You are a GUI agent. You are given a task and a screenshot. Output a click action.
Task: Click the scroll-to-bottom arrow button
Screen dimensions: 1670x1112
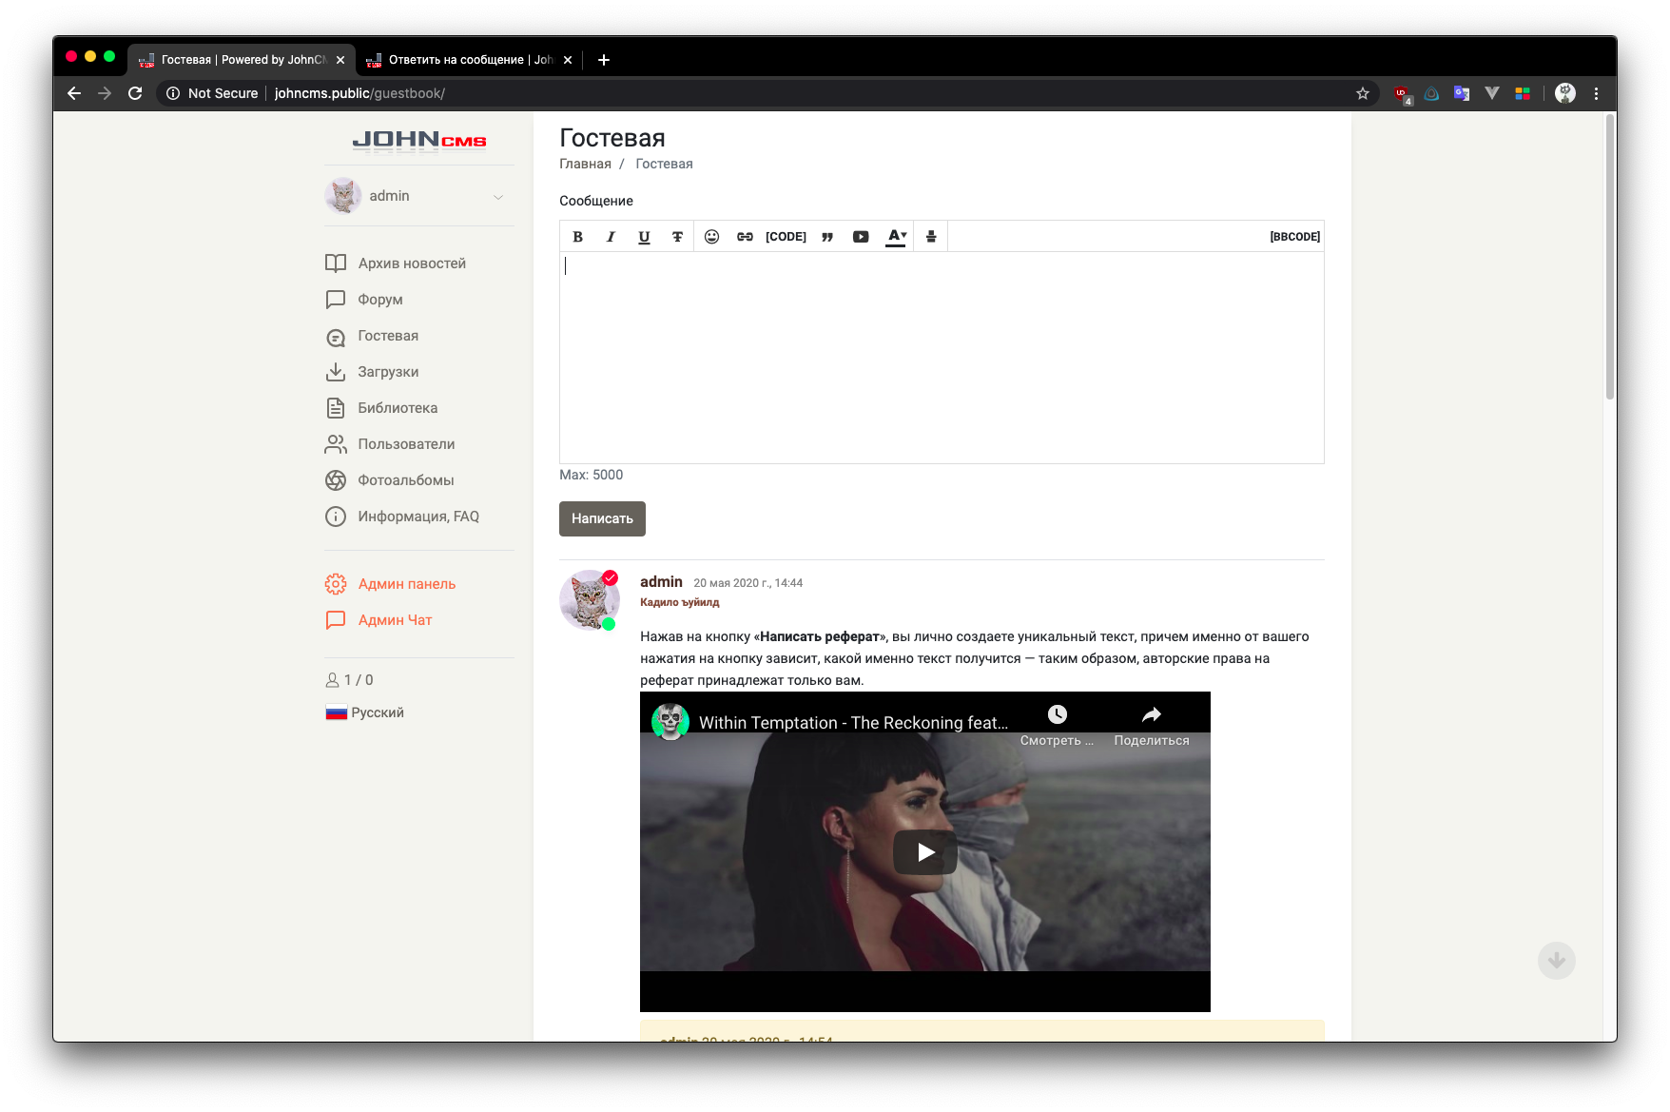[x=1557, y=961]
